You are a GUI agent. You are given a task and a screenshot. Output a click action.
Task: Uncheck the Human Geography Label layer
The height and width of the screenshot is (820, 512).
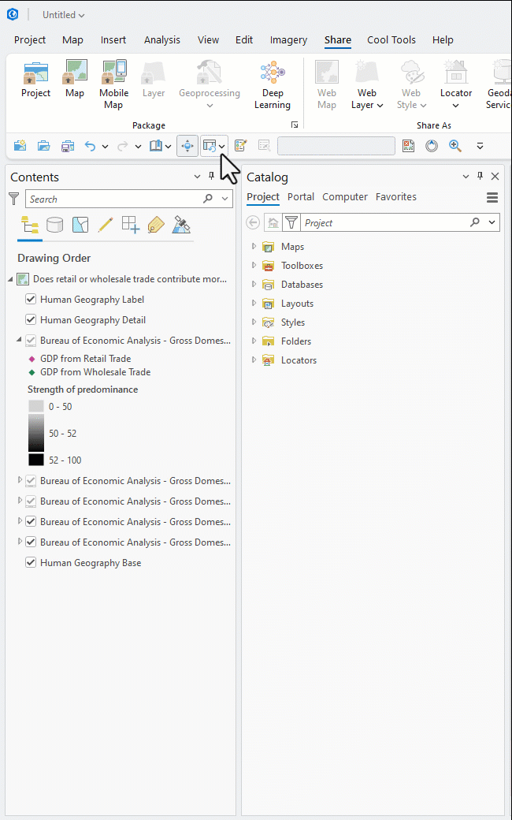[x=30, y=299]
